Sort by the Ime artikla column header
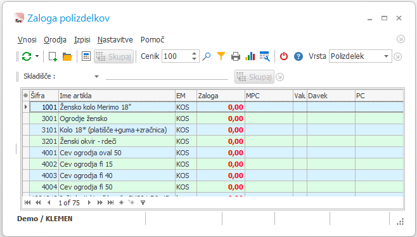 click(117, 96)
